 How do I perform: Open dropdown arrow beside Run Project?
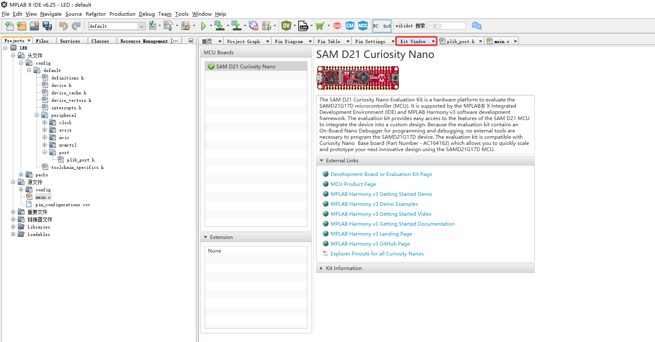211,26
